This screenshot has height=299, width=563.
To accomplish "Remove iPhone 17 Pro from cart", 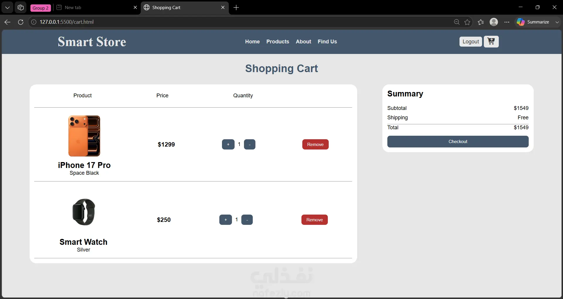I will point(316,145).
